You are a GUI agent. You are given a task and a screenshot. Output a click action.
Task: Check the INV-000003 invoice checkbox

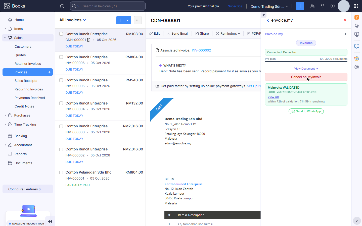point(61,126)
